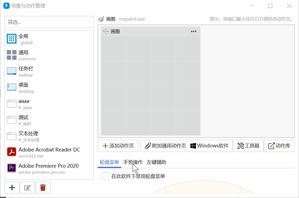The image size is (299, 198).
Task: Switch to the 轮盘菜单 tab
Action: [x=110, y=162]
